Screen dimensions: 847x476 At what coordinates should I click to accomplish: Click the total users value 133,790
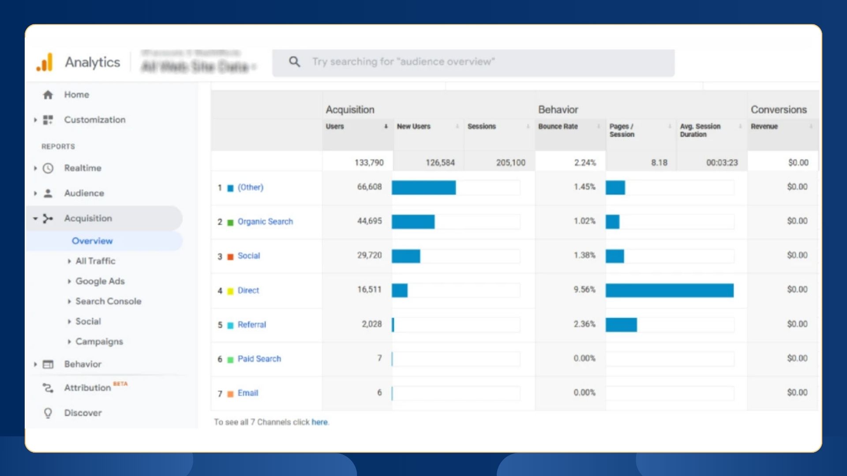369,163
